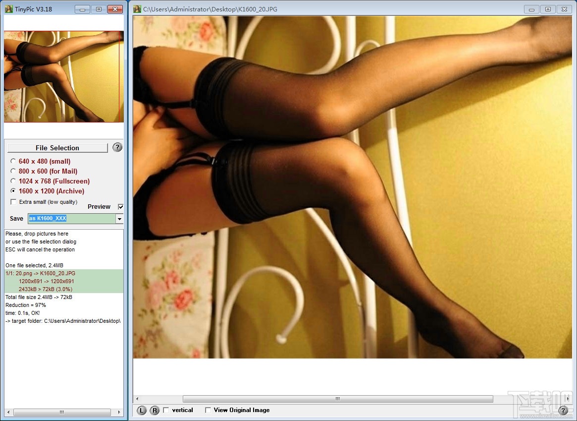This screenshot has width=577, height=421.
Task: Select 800 x 600 (for Mail) size
Action: click(x=13, y=171)
